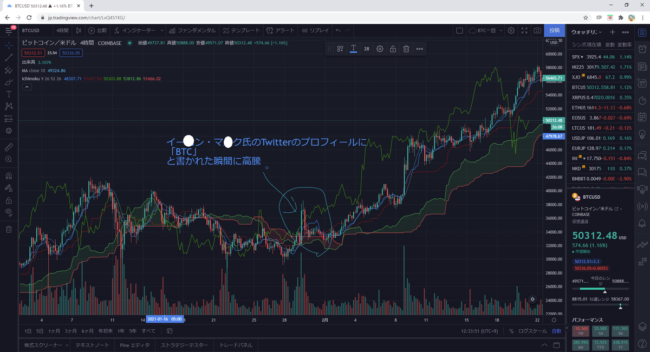Change the font size 28 value

tap(367, 49)
